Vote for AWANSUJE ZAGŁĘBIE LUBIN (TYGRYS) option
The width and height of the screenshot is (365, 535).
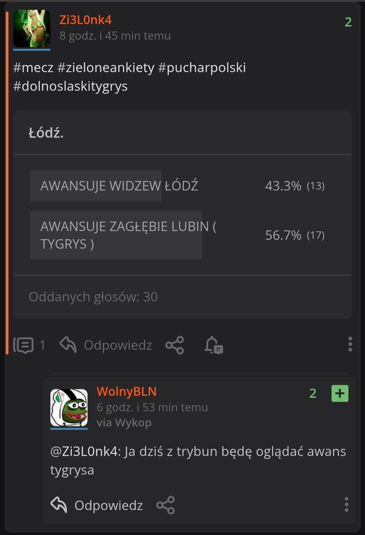coord(128,235)
